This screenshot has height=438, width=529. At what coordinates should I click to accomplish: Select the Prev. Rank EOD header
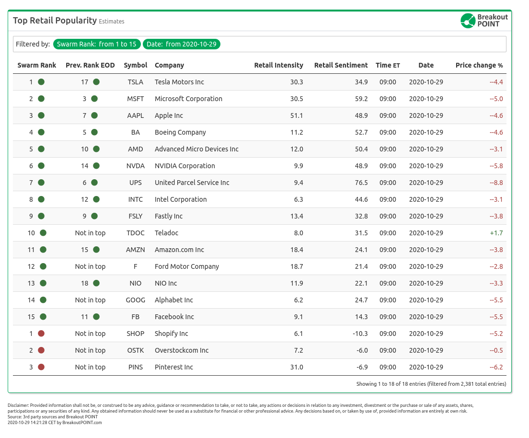point(90,65)
